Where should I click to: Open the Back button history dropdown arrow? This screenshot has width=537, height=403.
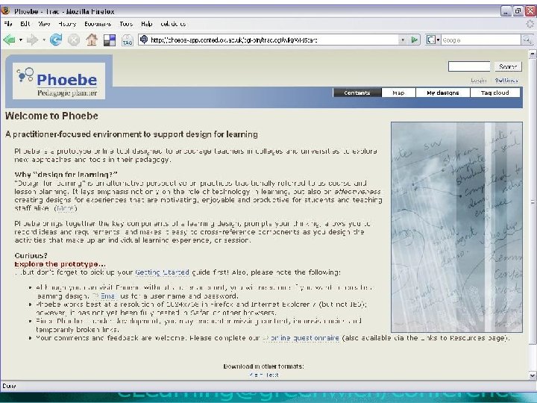(x=21, y=40)
